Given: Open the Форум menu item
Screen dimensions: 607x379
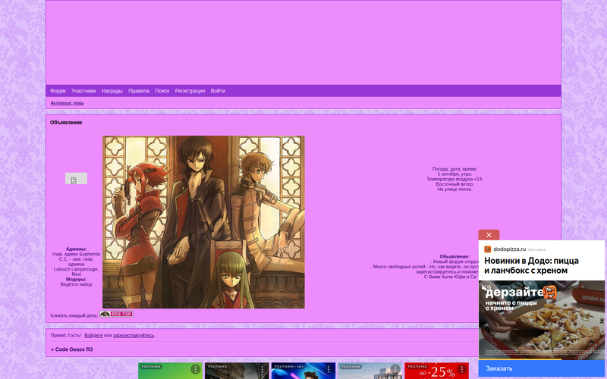Looking at the screenshot, I should coord(58,91).
